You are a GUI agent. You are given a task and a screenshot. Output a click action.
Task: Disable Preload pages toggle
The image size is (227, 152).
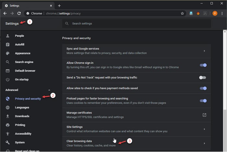(203, 101)
